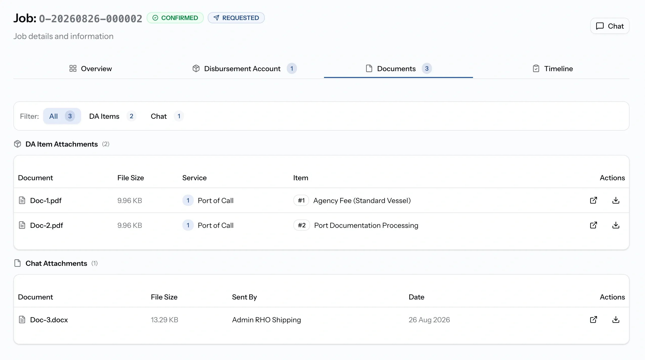
Task: Switch to the Disbursement Account tab
Action: pyautogui.click(x=244, y=68)
